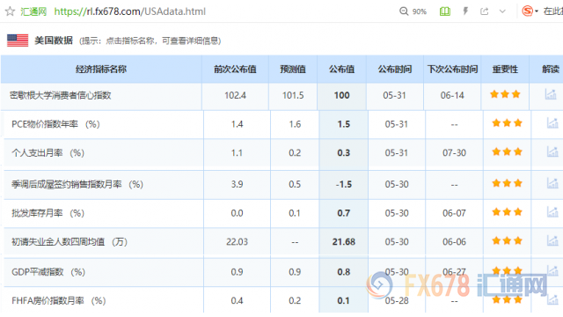Click next release date 06-06
Image resolution: width=563 pixels, height=317 pixels.
454,242
